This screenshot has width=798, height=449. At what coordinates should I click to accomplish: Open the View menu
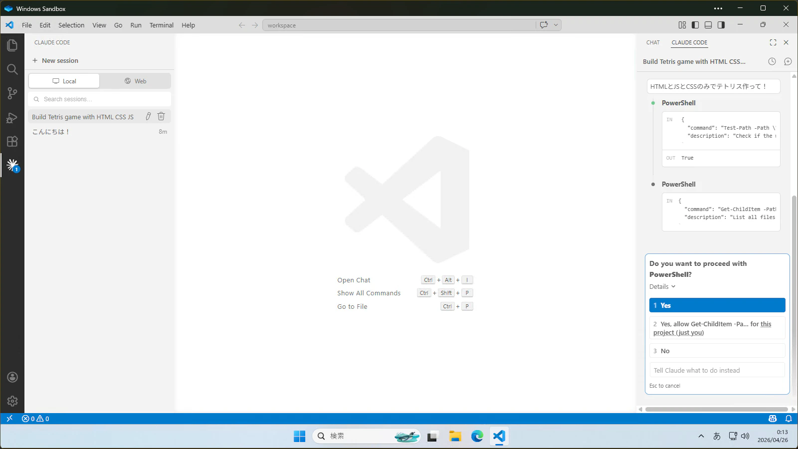click(99, 25)
